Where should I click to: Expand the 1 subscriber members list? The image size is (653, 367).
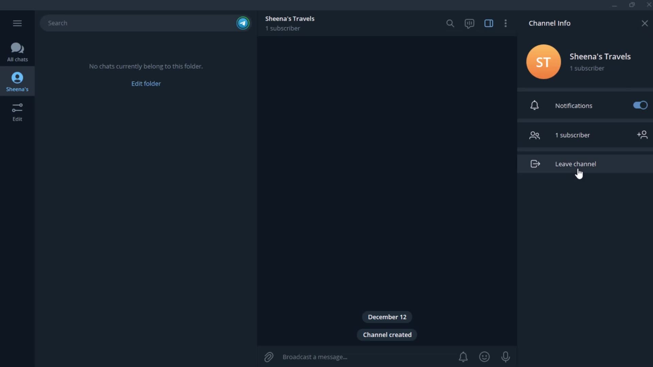(x=573, y=135)
